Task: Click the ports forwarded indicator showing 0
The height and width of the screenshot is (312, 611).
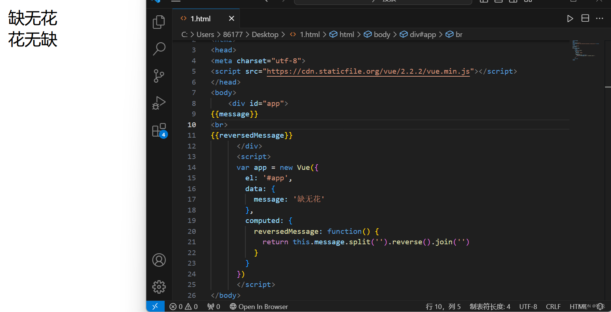Action: pyautogui.click(x=214, y=306)
